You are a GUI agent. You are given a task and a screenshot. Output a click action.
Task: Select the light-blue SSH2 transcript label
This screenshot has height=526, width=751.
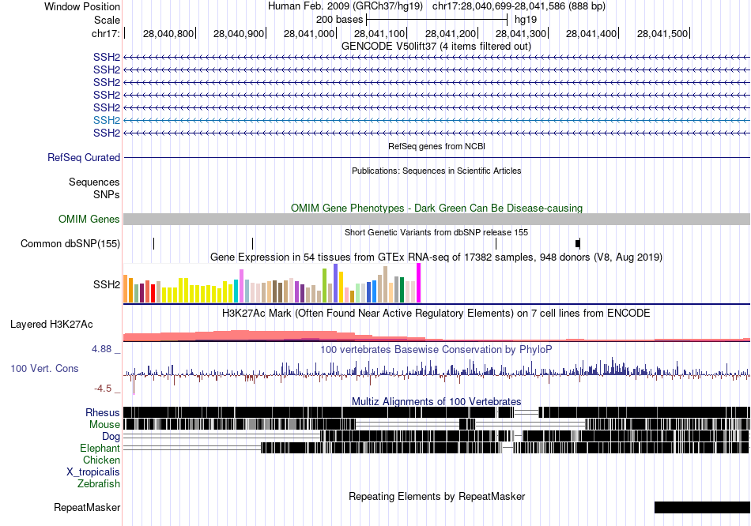(107, 120)
